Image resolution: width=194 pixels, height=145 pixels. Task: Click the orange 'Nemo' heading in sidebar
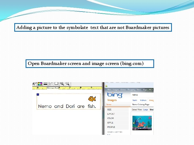point(109,104)
